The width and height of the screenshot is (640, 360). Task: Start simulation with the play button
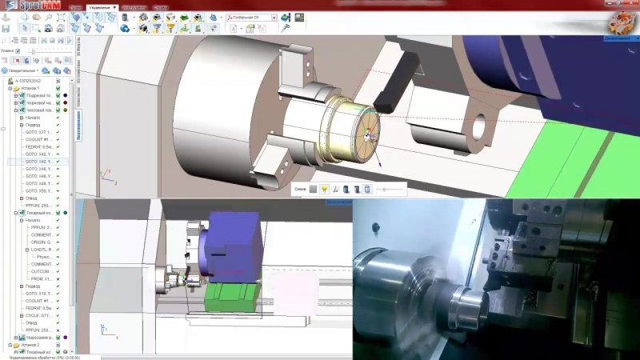point(69,41)
